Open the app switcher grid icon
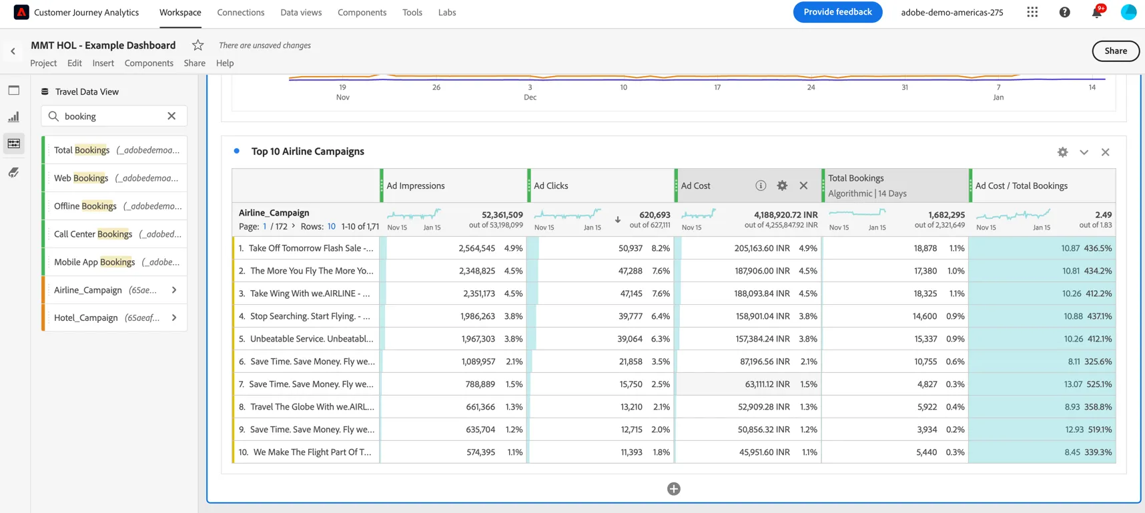1145x513 pixels. [1032, 12]
